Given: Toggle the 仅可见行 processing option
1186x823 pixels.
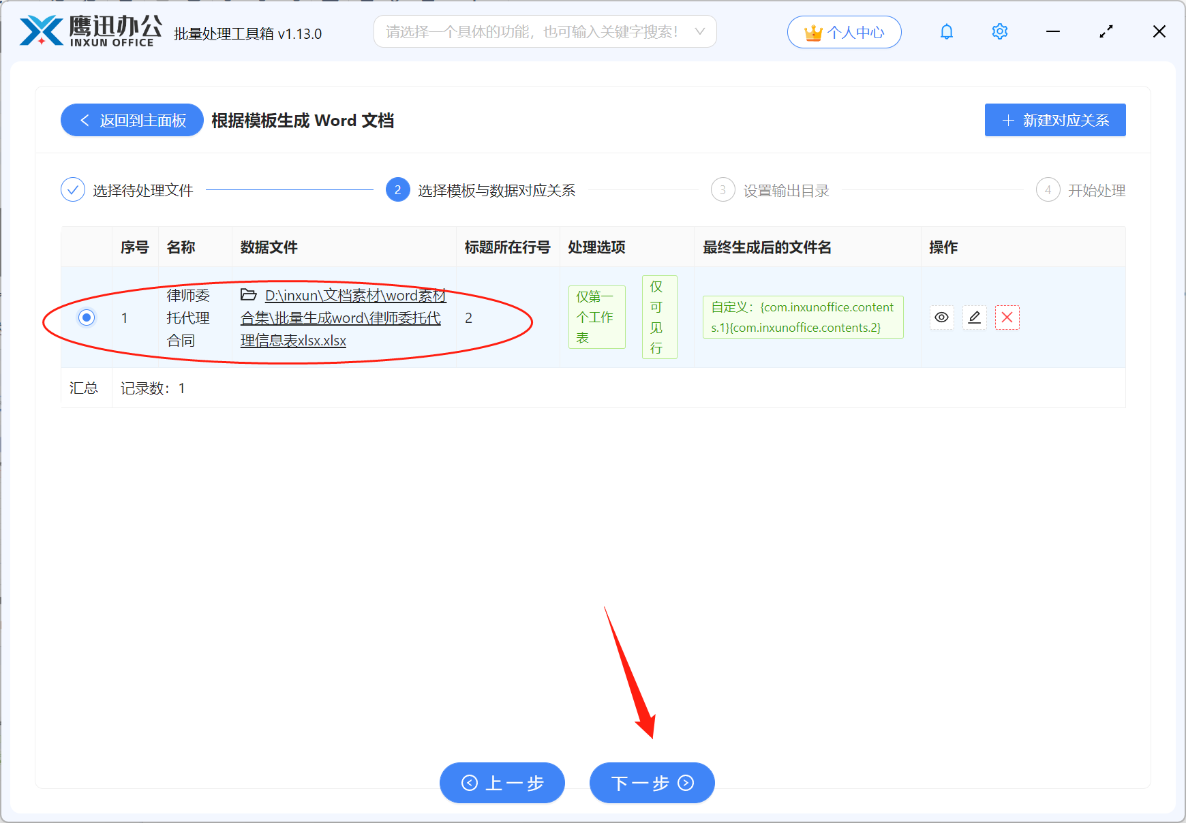Looking at the screenshot, I should (x=658, y=317).
